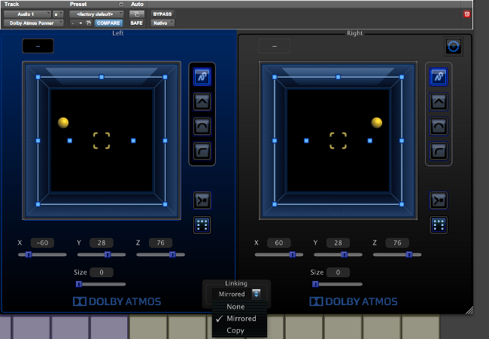The width and height of the screenshot is (489, 339).
Task: Click the Left panel dash display box
Action: coord(38,46)
